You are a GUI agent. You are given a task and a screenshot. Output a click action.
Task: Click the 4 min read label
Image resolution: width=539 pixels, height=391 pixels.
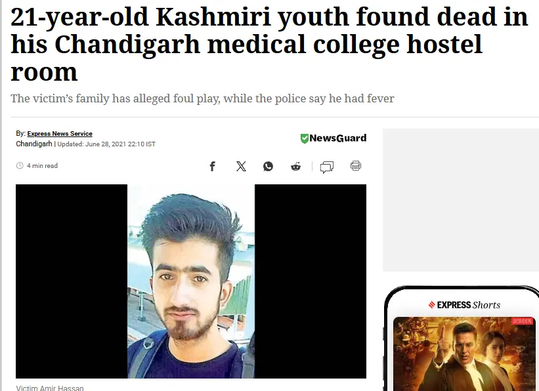pos(42,165)
